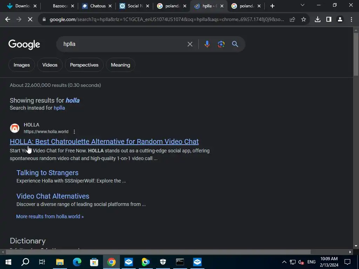Open the notification center

(x=347, y=262)
